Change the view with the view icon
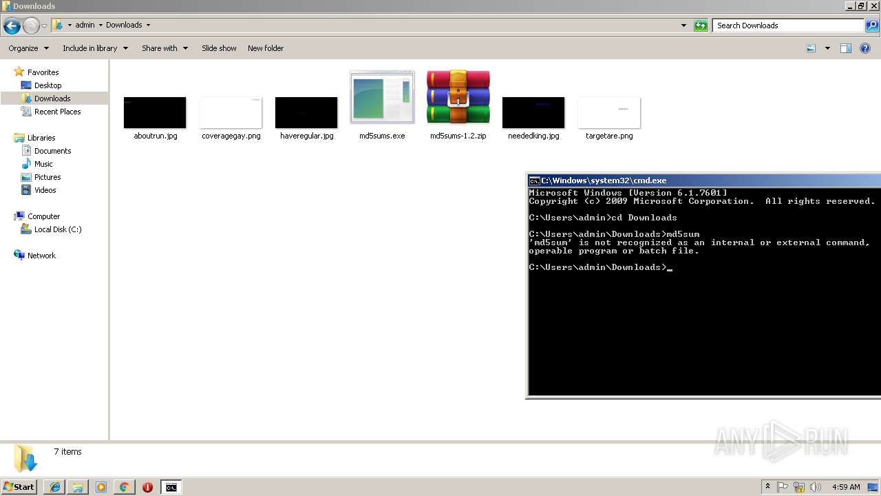 (811, 48)
